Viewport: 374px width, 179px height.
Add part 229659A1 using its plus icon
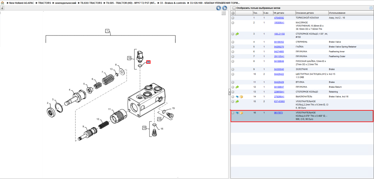click(x=233, y=92)
